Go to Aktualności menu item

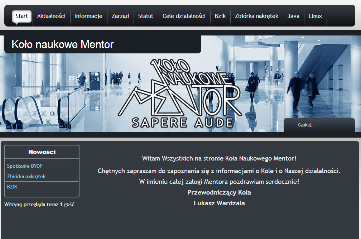point(51,16)
